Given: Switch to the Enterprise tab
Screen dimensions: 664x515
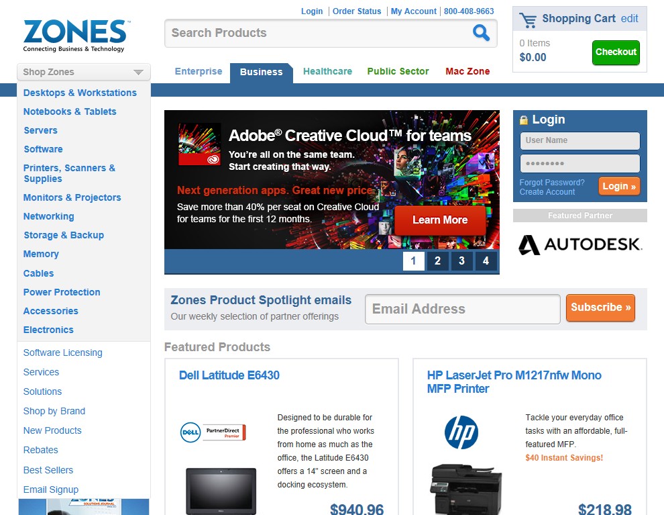Looking at the screenshot, I should (x=198, y=71).
